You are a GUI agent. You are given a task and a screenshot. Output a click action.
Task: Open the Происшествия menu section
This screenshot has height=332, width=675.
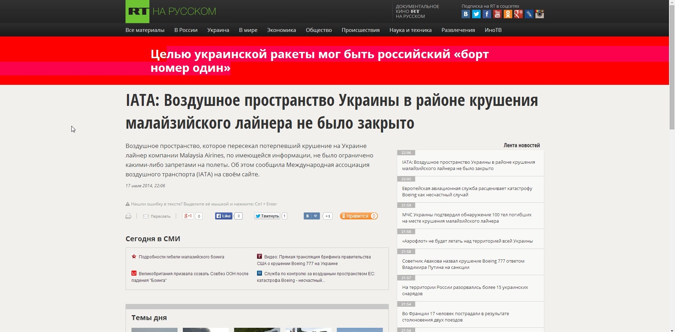coord(361,30)
